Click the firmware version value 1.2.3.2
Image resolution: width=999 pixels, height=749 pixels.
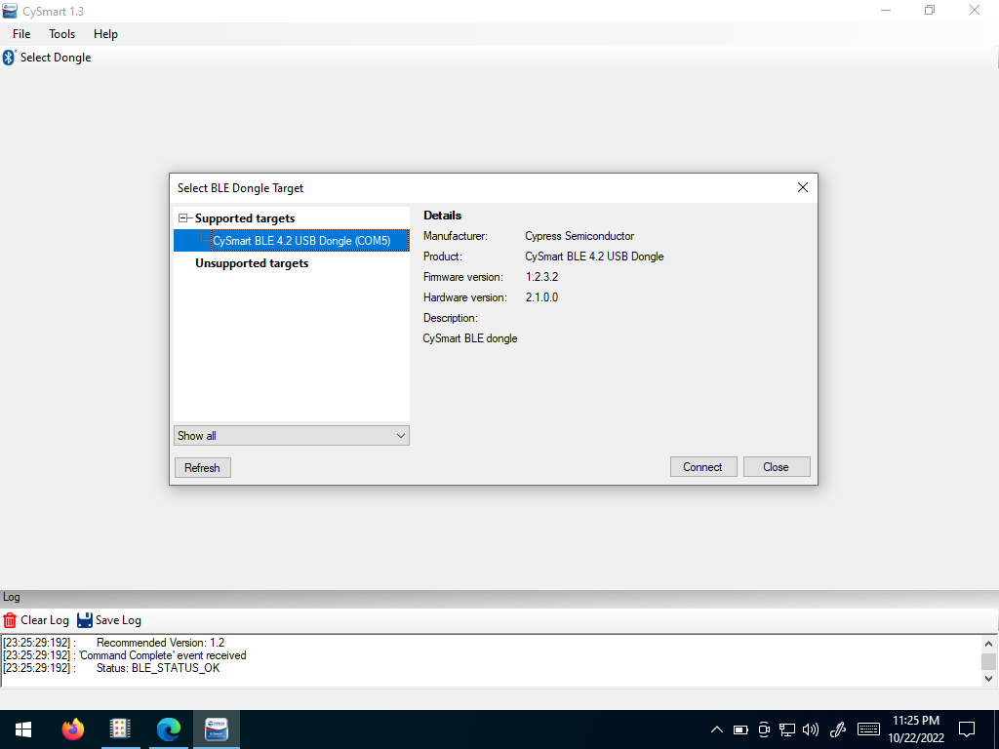tap(542, 277)
